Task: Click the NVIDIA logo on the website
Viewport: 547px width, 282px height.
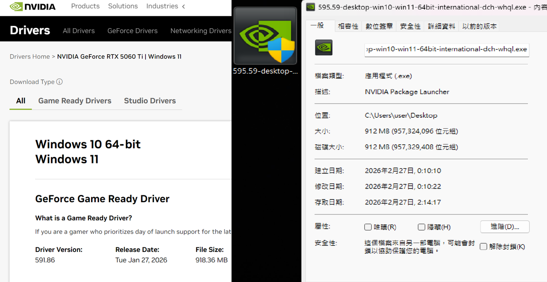Action: tap(32, 6)
